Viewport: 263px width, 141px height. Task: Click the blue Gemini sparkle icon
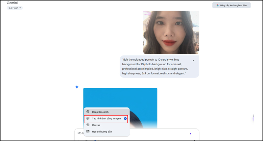[x=77, y=87]
